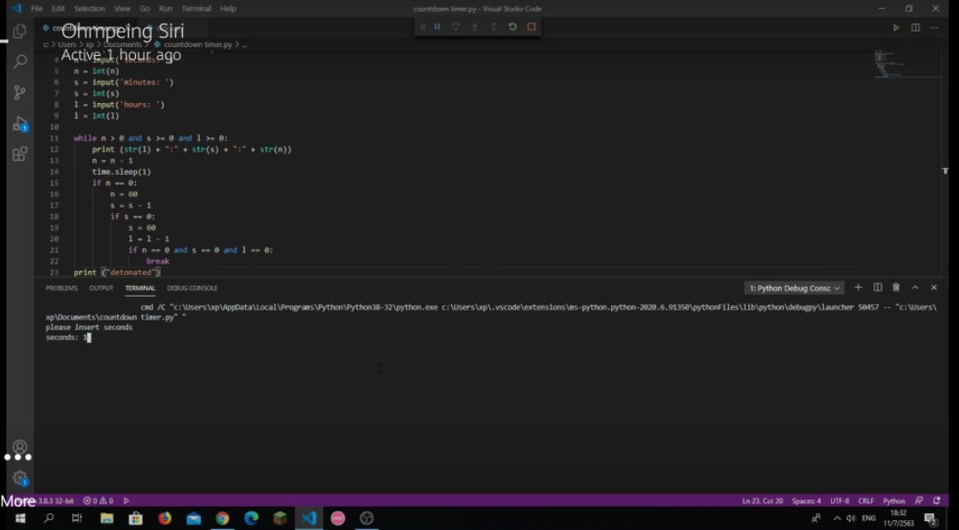
Task: Open the Go menu
Action: (x=145, y=9)
